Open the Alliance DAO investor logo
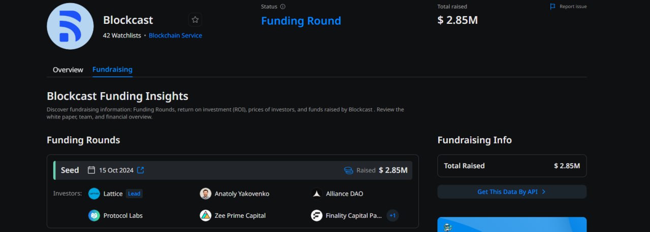The width and height of the screenshot is (650, 232). click(317, 194)
